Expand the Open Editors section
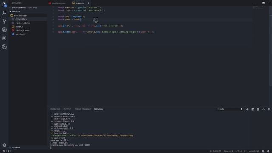 pyautogui.click(x=19, y=8)
